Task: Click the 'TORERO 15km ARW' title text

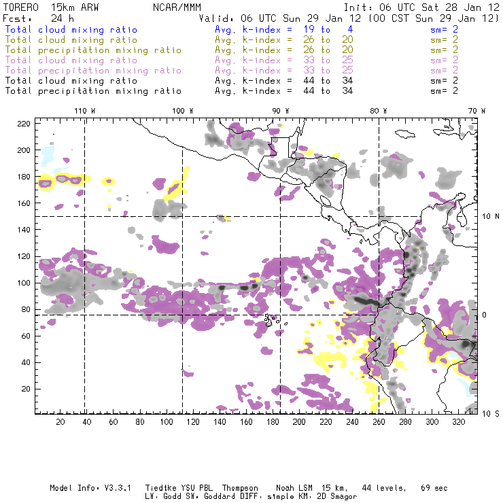Action: [x=51, y=7]
